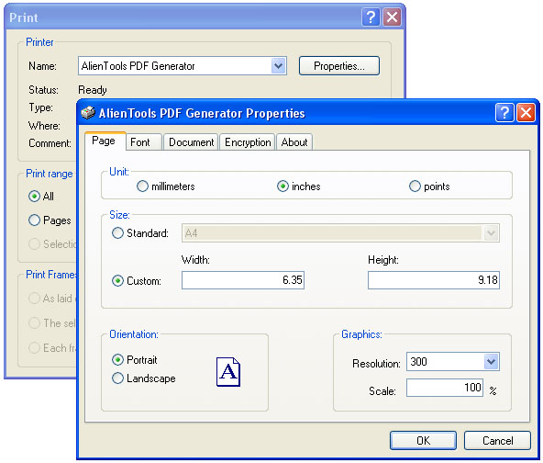Click the printer icon in Properties title bar

point(88,113)
